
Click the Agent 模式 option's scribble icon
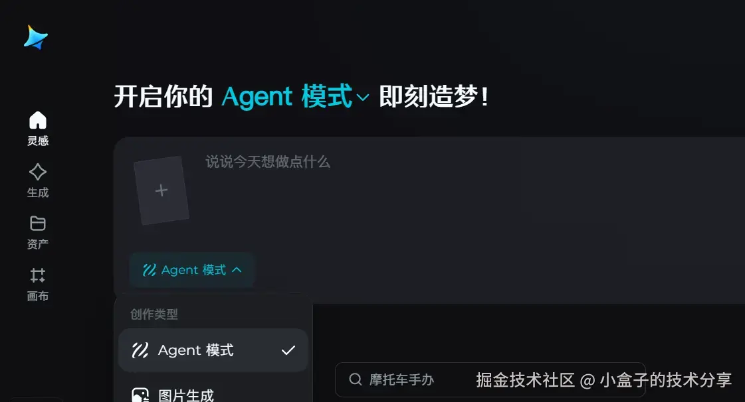(140, 350)
